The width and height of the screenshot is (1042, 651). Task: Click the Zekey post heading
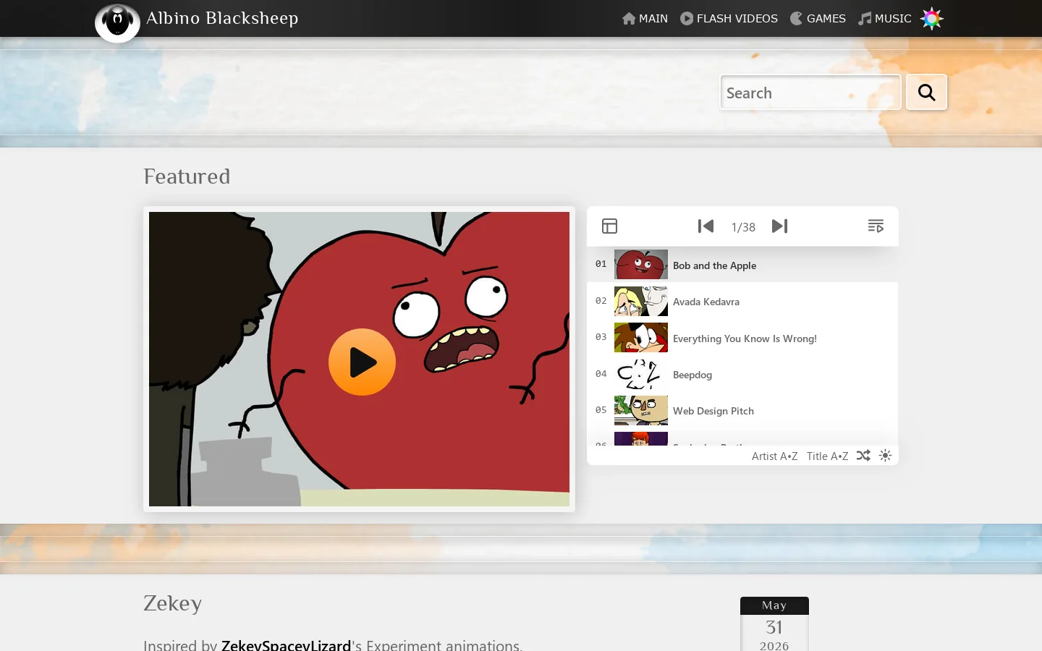click(x=172, y=603)
